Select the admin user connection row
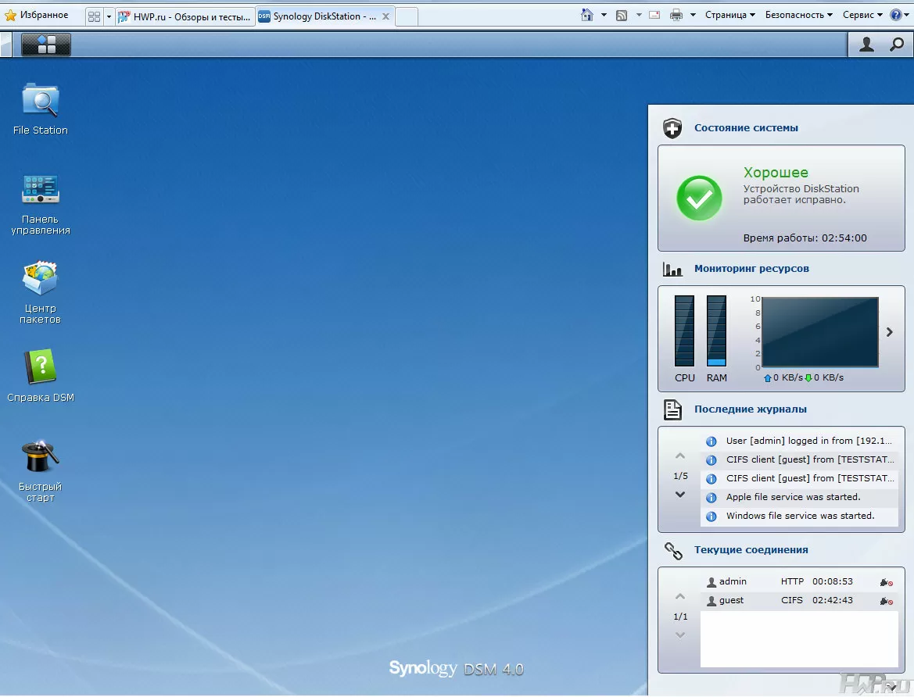 pos(798,582)
